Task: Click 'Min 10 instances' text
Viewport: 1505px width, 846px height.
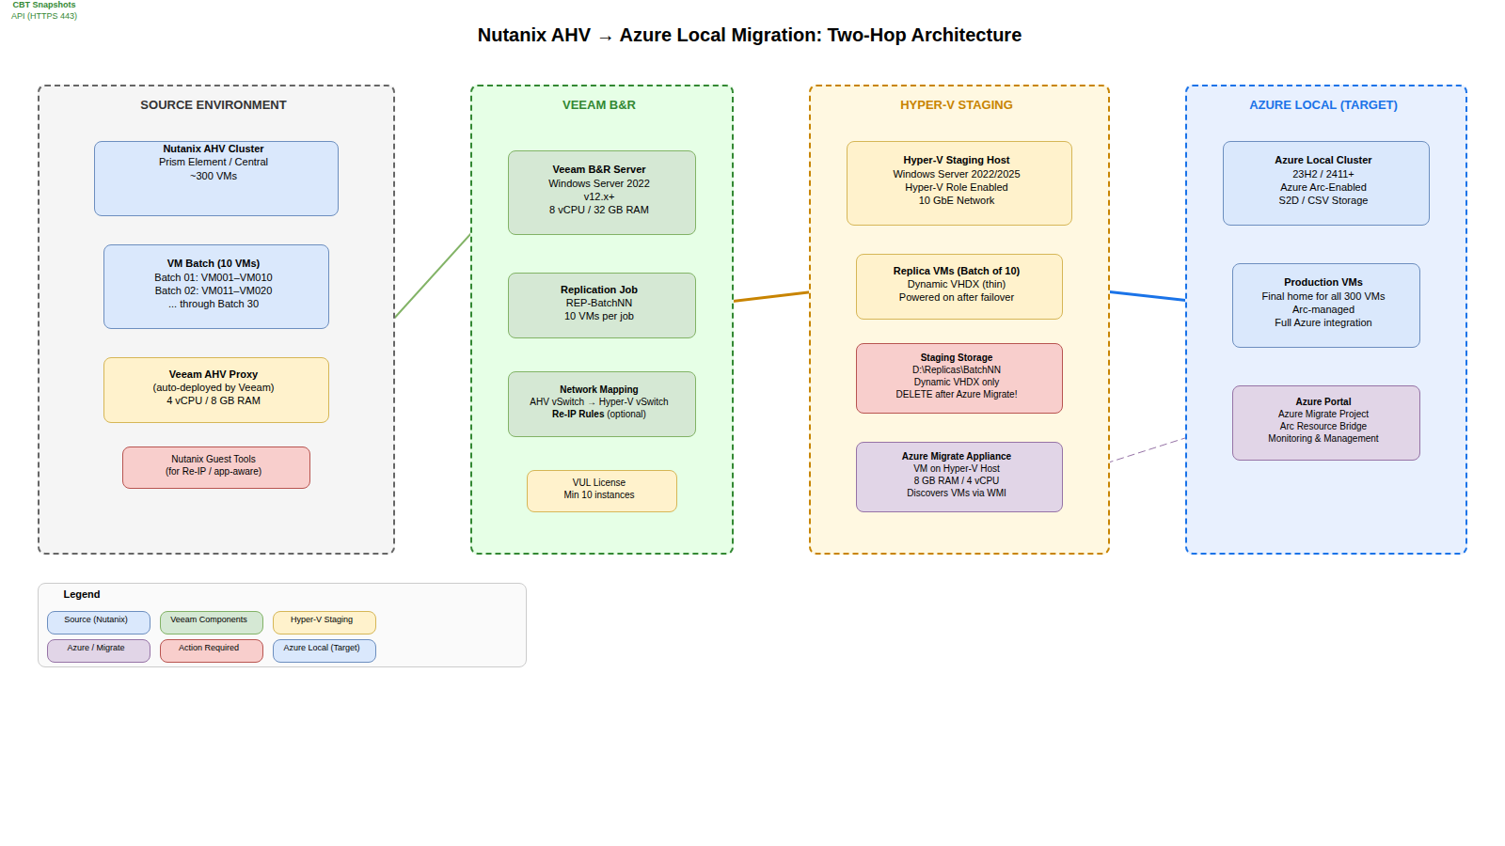Action: point(599,494)
